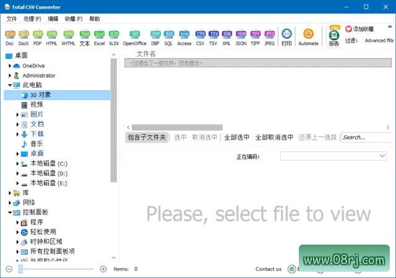
Task: Collapse the 此电脑 tree node
Action: coord(10,85)
